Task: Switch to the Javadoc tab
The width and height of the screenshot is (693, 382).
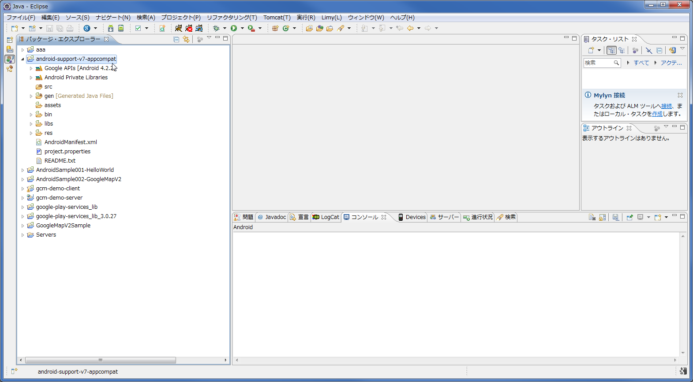Action: (x=272, y=217)
